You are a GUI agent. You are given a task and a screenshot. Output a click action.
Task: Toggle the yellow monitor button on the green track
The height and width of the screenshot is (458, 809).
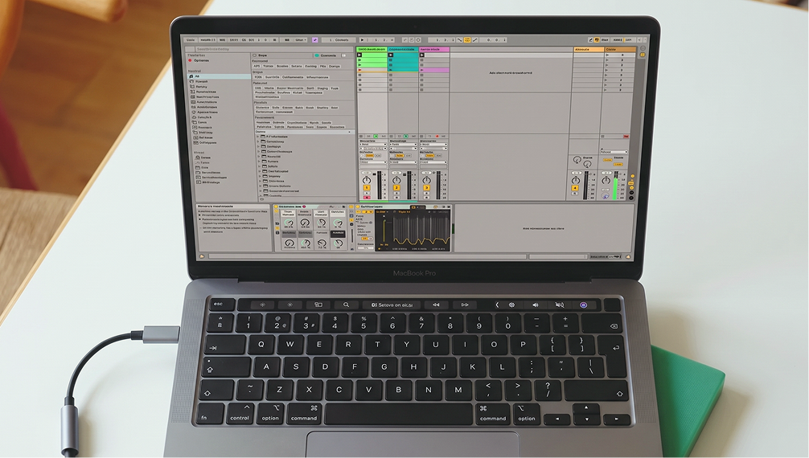370,156
